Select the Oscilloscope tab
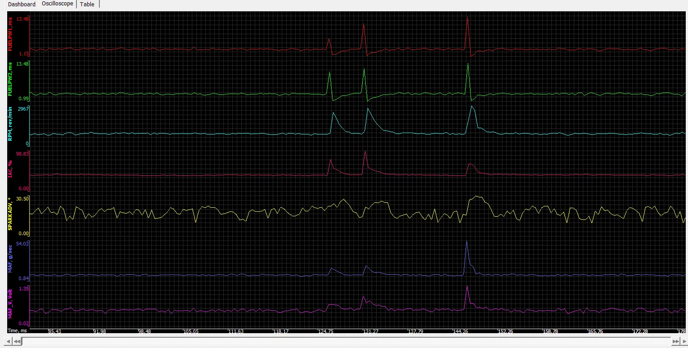Screen dimensions: 688x348 coord(57,4)
